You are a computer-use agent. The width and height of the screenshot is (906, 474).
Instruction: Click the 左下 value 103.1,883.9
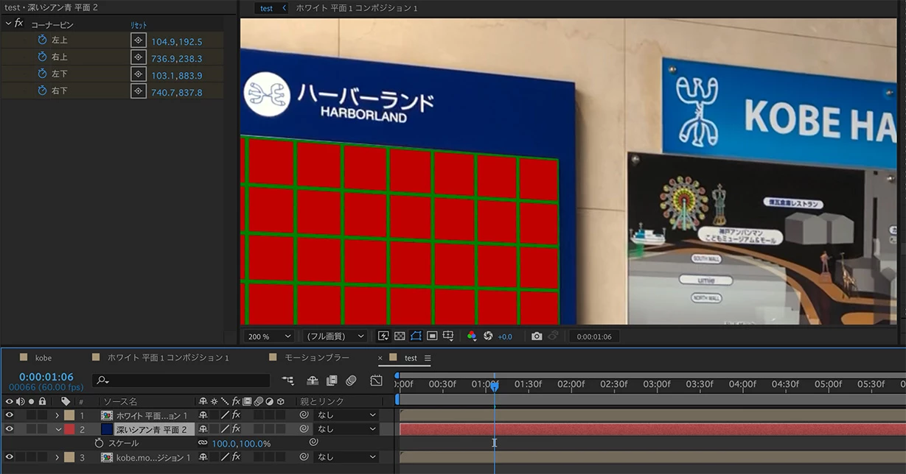(x=176, y=76)
